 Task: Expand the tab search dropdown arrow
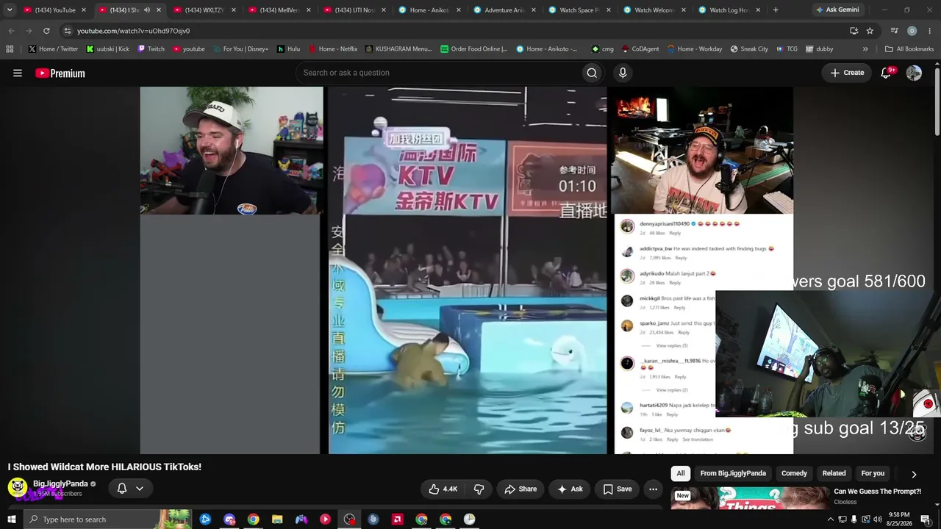[10, 10]
